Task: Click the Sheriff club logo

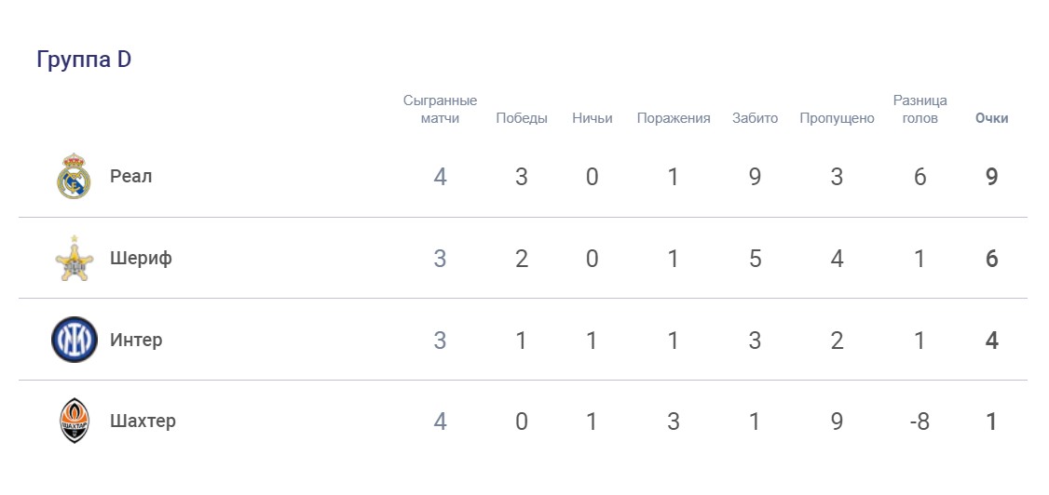Action: [74, 258]
